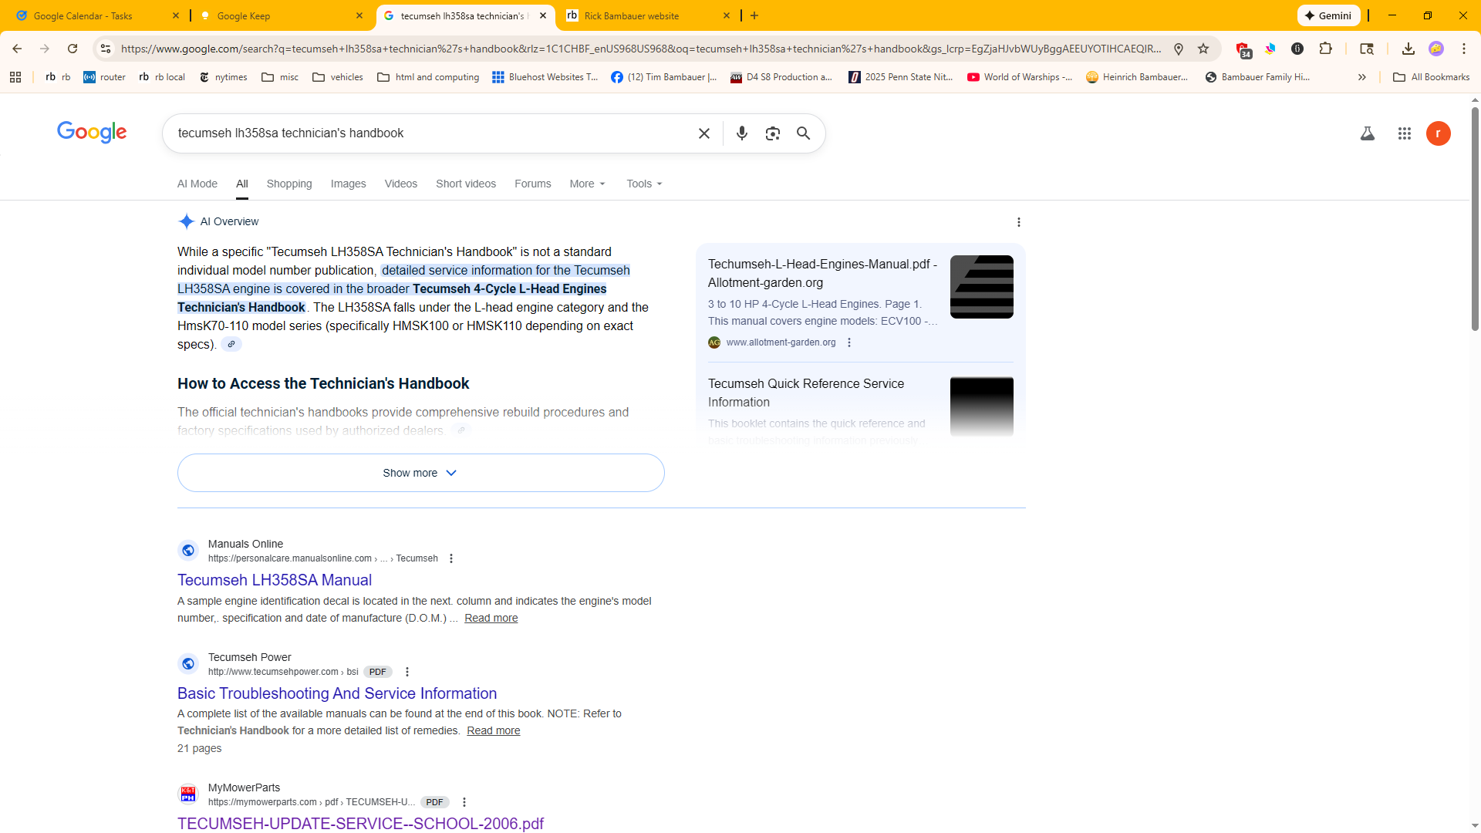Expand AI Overview with Show more
This screenshot has width=1481, height=833.
pos(420,473)
